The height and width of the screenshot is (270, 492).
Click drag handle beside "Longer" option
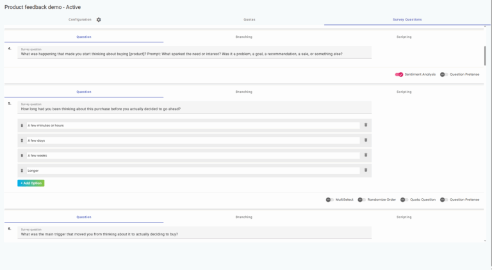[x=22, y=170]
